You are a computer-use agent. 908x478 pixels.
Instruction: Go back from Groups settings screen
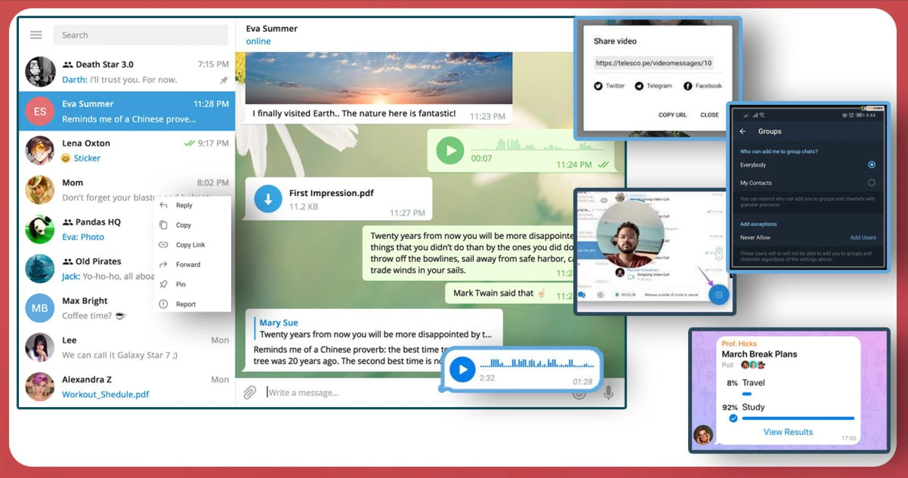click(x=742, y=131)
